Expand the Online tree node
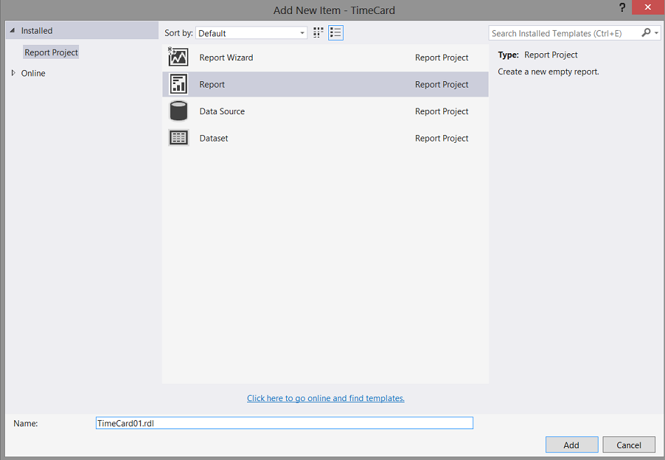665x460 pixels. (13, 73)
